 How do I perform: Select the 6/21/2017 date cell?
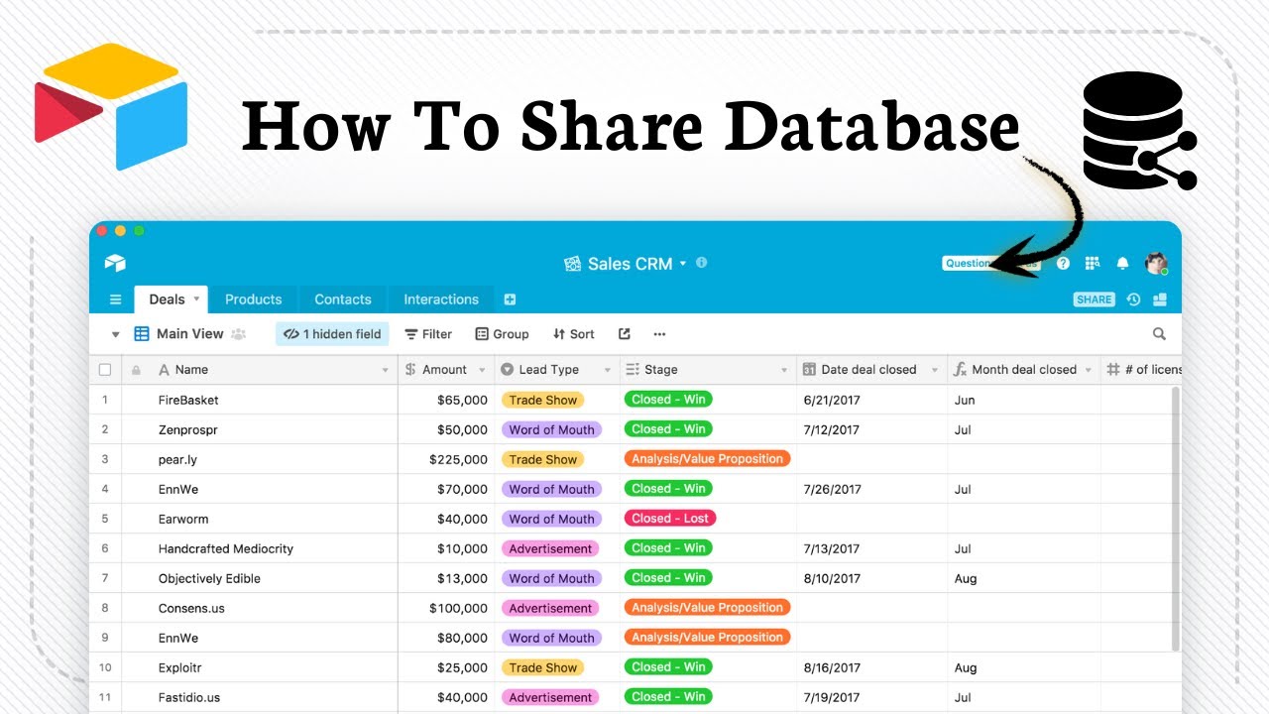click(872, 400)
